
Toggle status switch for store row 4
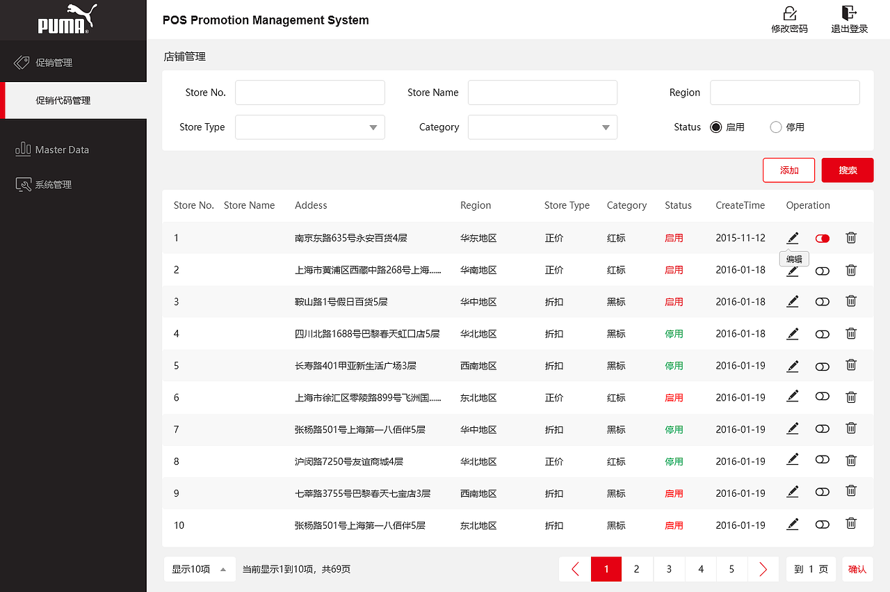coord(823,335)
